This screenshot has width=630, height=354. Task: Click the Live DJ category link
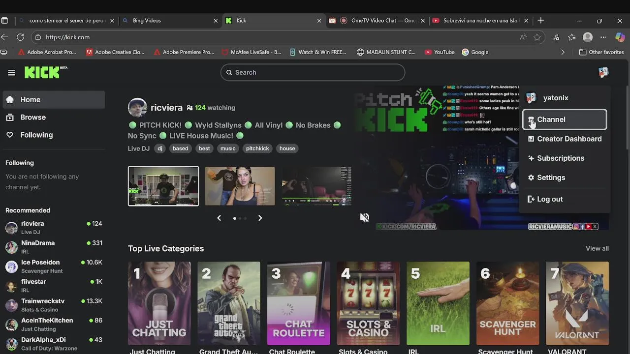pyautogui.click(x=138, y=148)
